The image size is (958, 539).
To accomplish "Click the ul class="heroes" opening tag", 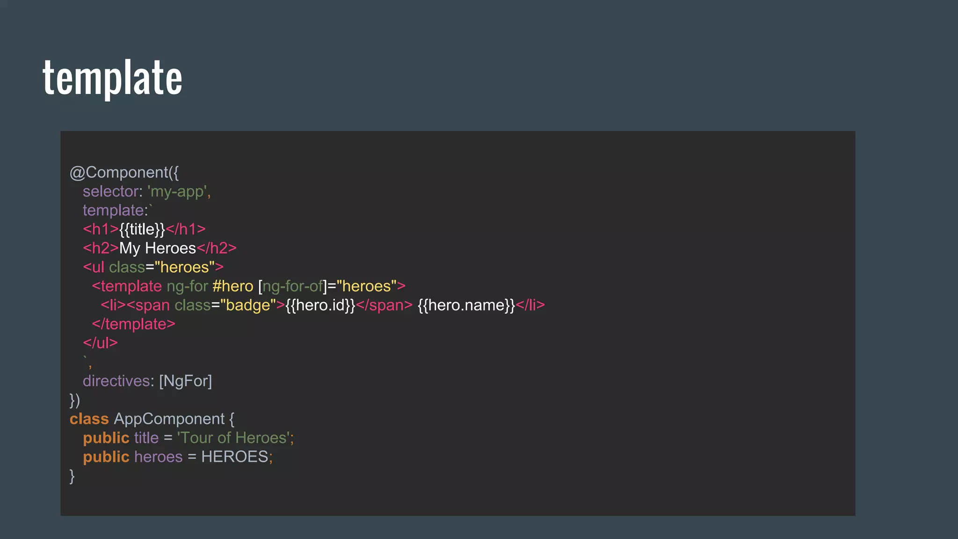I will pos(153,267).
